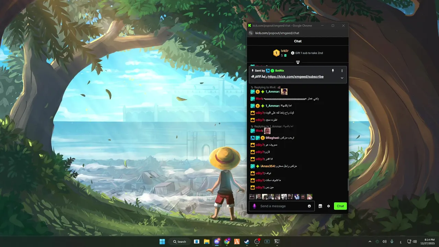
Task: Click 9Raghad's moderator sword badge
Action: tap(252, 138)
